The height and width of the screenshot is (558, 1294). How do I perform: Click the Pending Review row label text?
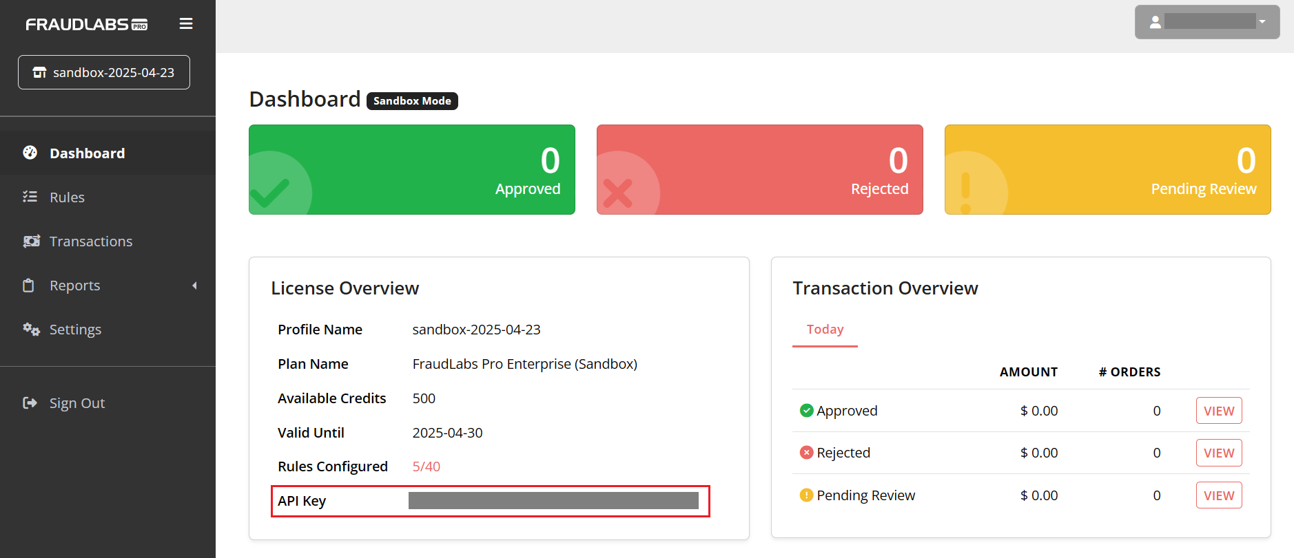(x=865, y=495)
